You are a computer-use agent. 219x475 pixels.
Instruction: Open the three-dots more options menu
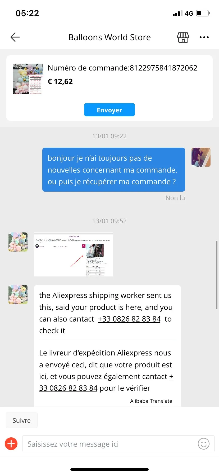pyautogui.click(x=204, y=37)
